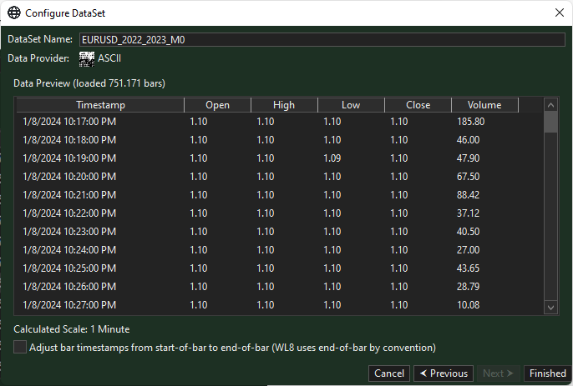Click the globe icon in title bar
This screenshot has height=386, width=573.
click(14, 13)
